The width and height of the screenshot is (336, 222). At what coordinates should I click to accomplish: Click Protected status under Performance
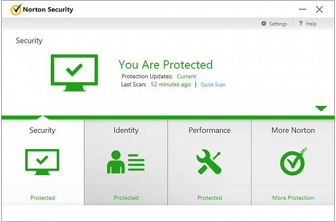point(209,198)
